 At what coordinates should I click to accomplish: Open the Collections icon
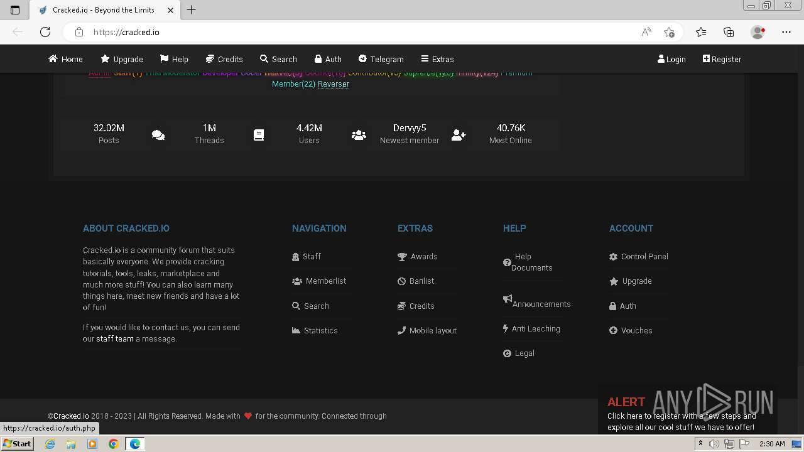(x=729, y=32)
